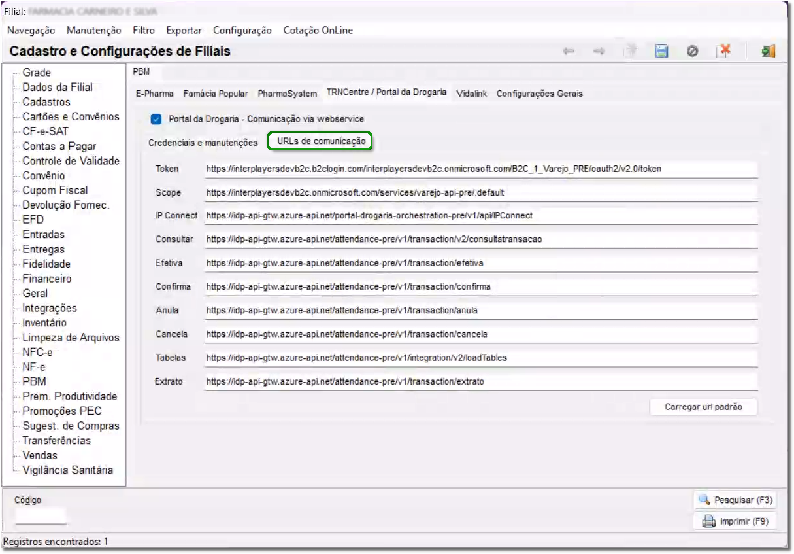The height and width of the screenshot is (554, 794).
Task: Select Inventário tree item
Action: tap(44, 322)
